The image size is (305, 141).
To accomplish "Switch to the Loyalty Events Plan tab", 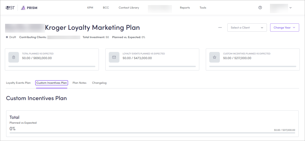I will tap(18, 83).
